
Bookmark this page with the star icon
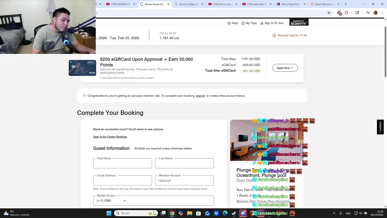(x=329, y=13)
